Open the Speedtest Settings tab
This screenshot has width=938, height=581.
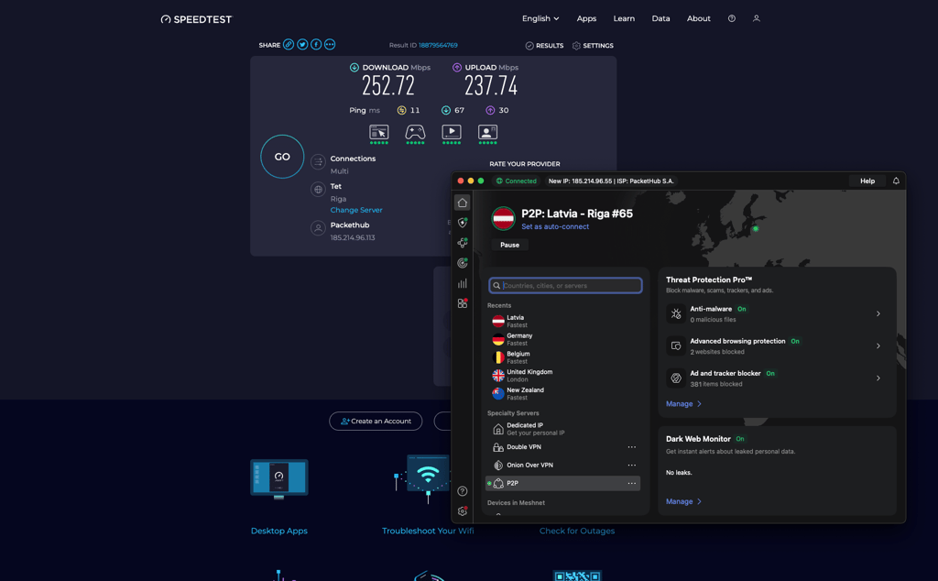click(x=593, y=46)
